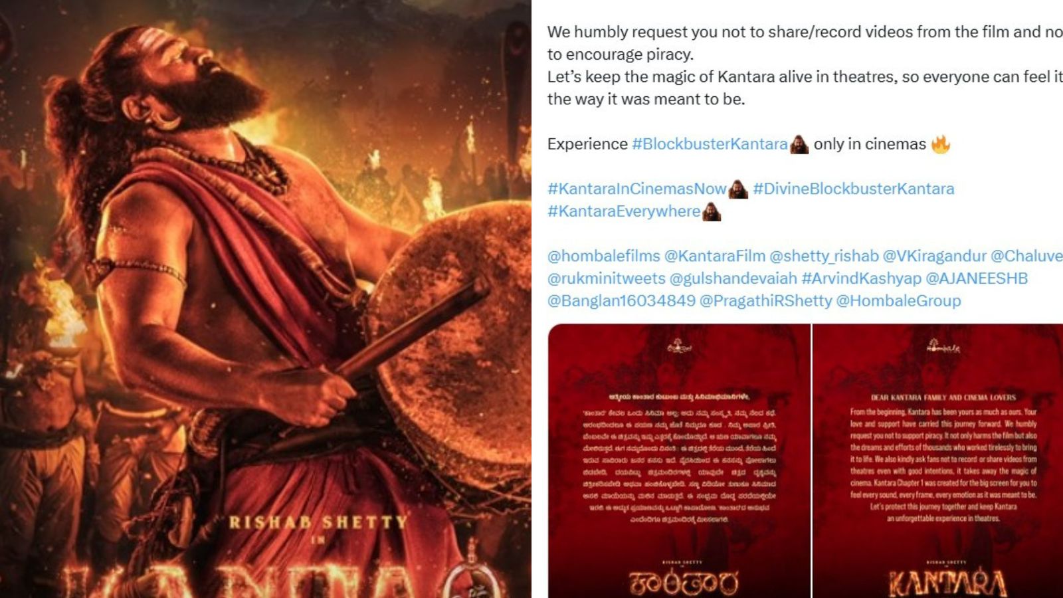Open the #KantaraInCinemasNow hashtag link

(636, 189)
